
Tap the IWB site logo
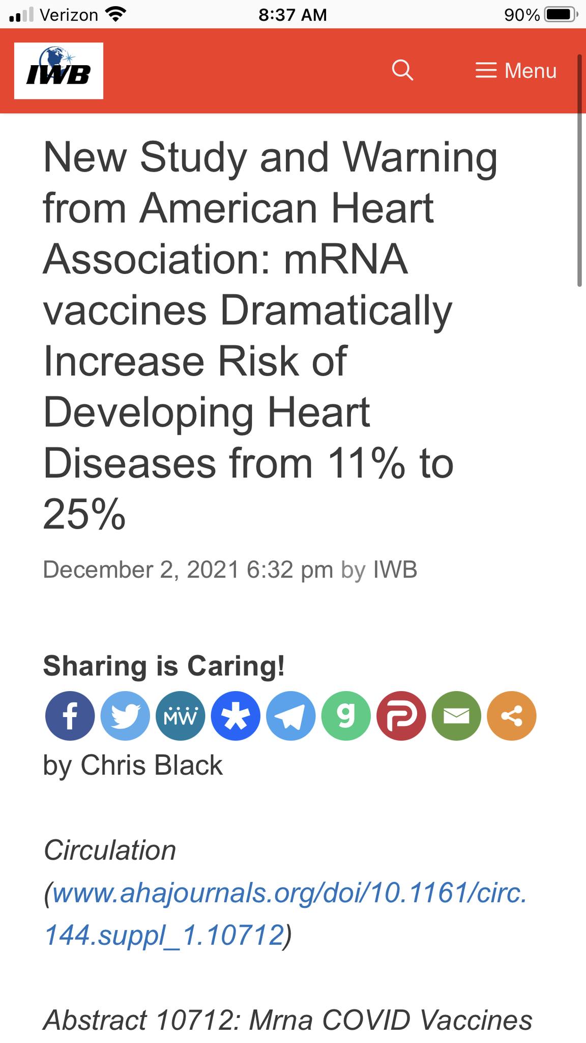pyautogui.click(x=58, y=71)
